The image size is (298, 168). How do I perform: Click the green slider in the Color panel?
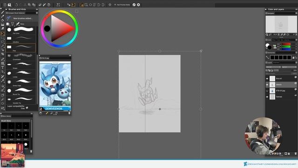click(x=286, y=47)
